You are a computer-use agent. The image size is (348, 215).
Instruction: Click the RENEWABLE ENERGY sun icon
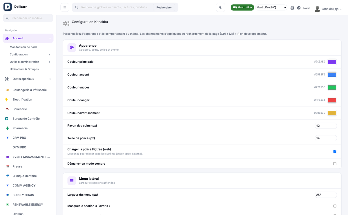(x=8, y=205)
